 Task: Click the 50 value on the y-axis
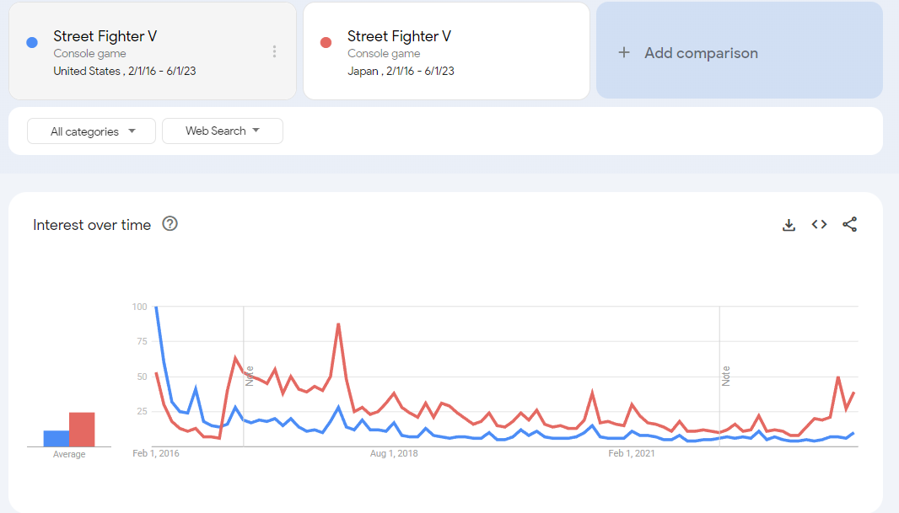[142, 377]
